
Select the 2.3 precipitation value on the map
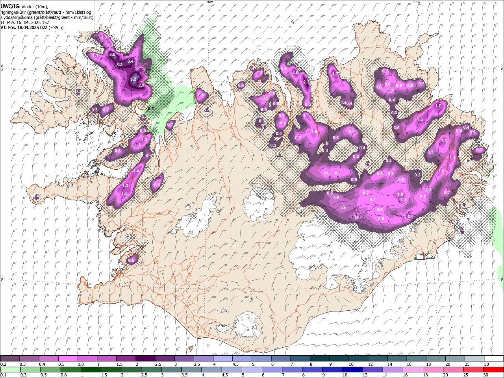point(306,82)
